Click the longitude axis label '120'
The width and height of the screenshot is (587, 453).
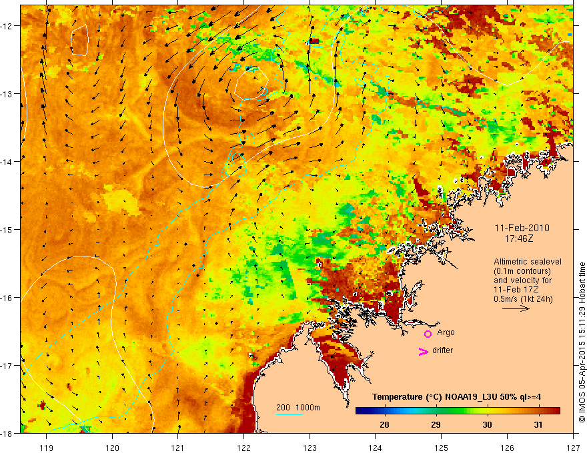[112, 448]
